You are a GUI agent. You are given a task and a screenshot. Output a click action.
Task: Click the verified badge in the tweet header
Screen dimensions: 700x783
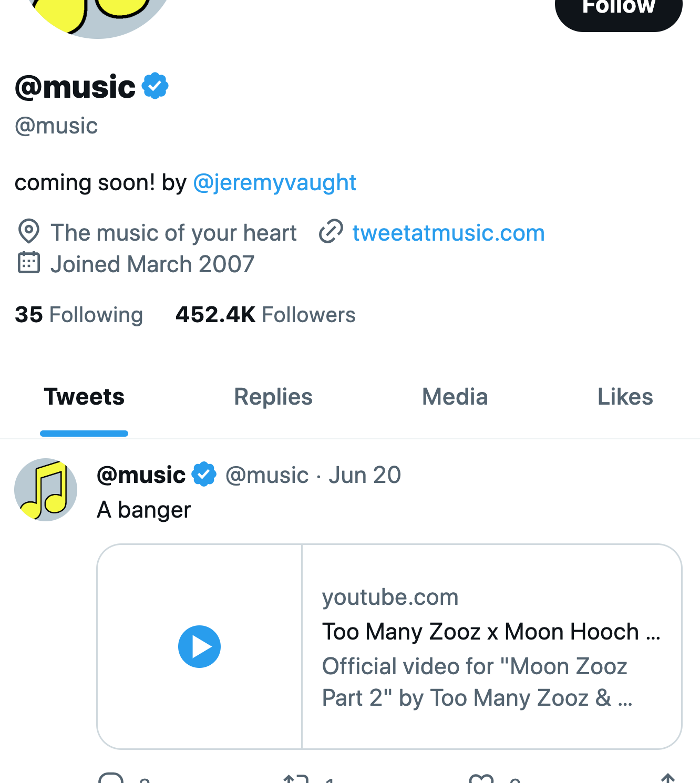click(x=204, y=475)
